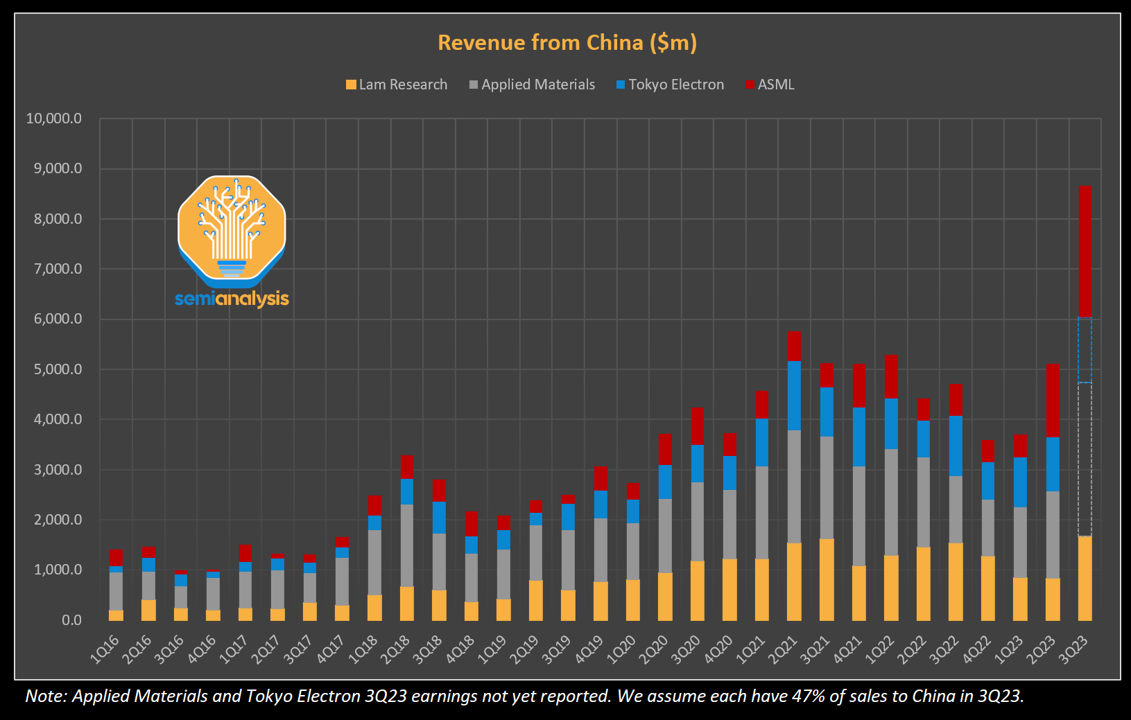Screen dimensions: 1131x720
Task: Click the 10,000.0 value on the vertical axis
Action: point(54,118)
